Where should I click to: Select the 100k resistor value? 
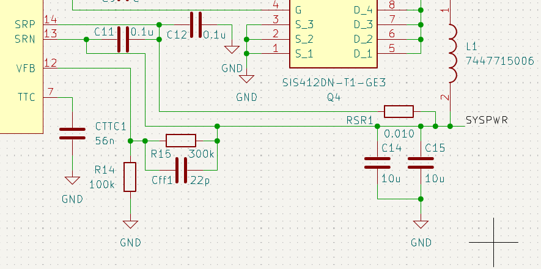point(102,185)
